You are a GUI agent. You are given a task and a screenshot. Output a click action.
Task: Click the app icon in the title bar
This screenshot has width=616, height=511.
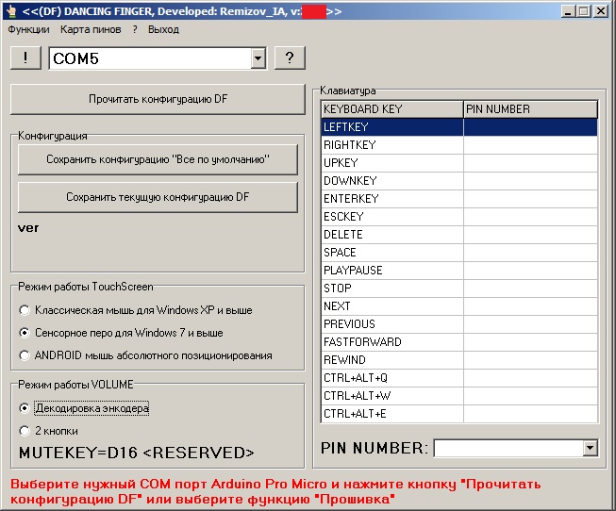10,11
